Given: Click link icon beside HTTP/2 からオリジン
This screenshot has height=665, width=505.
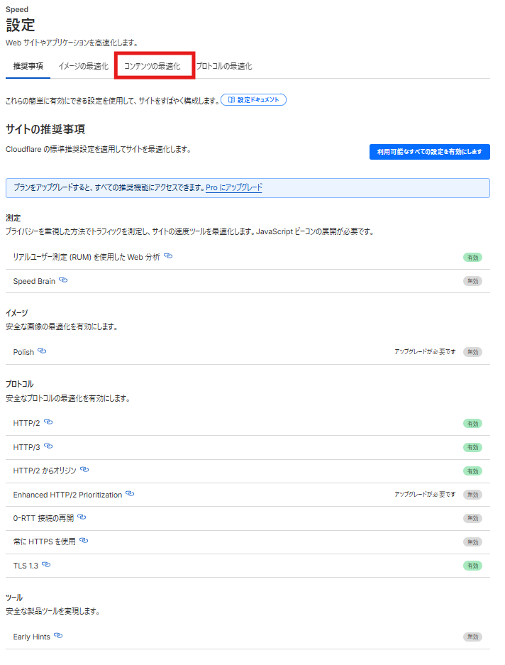Looking at the screenshot, I should pyautogui.click(x=84, y=470).
